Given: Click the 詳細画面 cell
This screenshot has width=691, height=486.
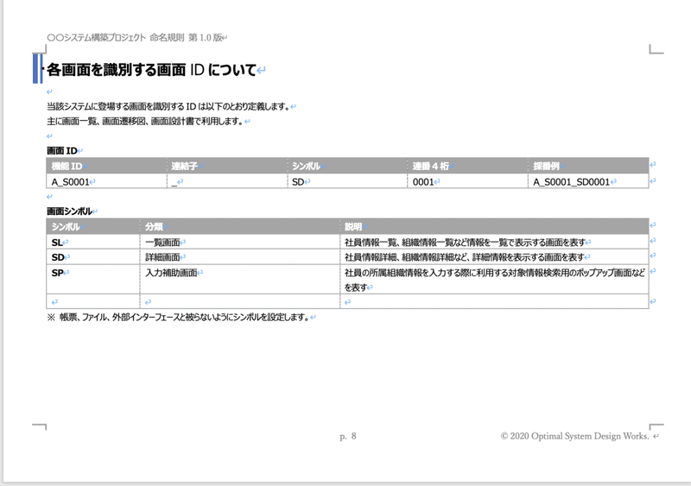Looking at the screenshot, I should (240, 257).
